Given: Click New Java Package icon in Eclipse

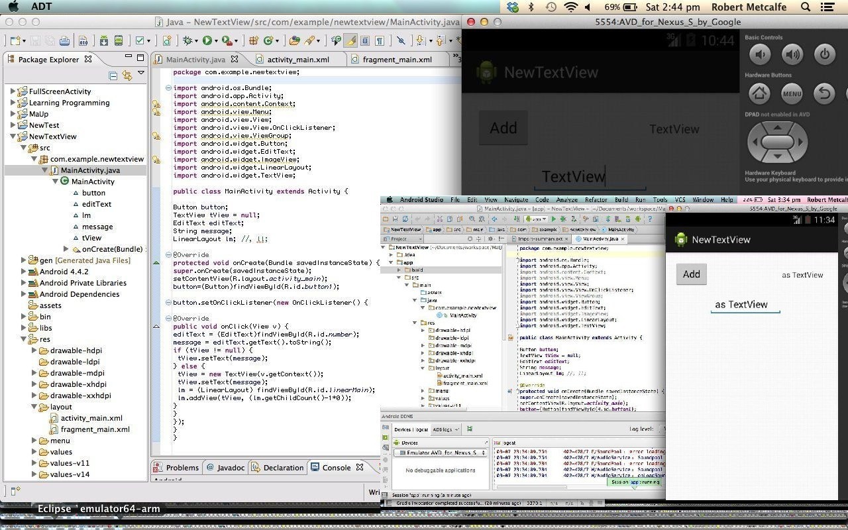Looking at the screenshot, I should (x=254, y=40).
